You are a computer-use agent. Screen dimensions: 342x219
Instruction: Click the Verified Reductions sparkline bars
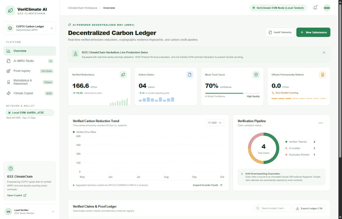(119, 102)
